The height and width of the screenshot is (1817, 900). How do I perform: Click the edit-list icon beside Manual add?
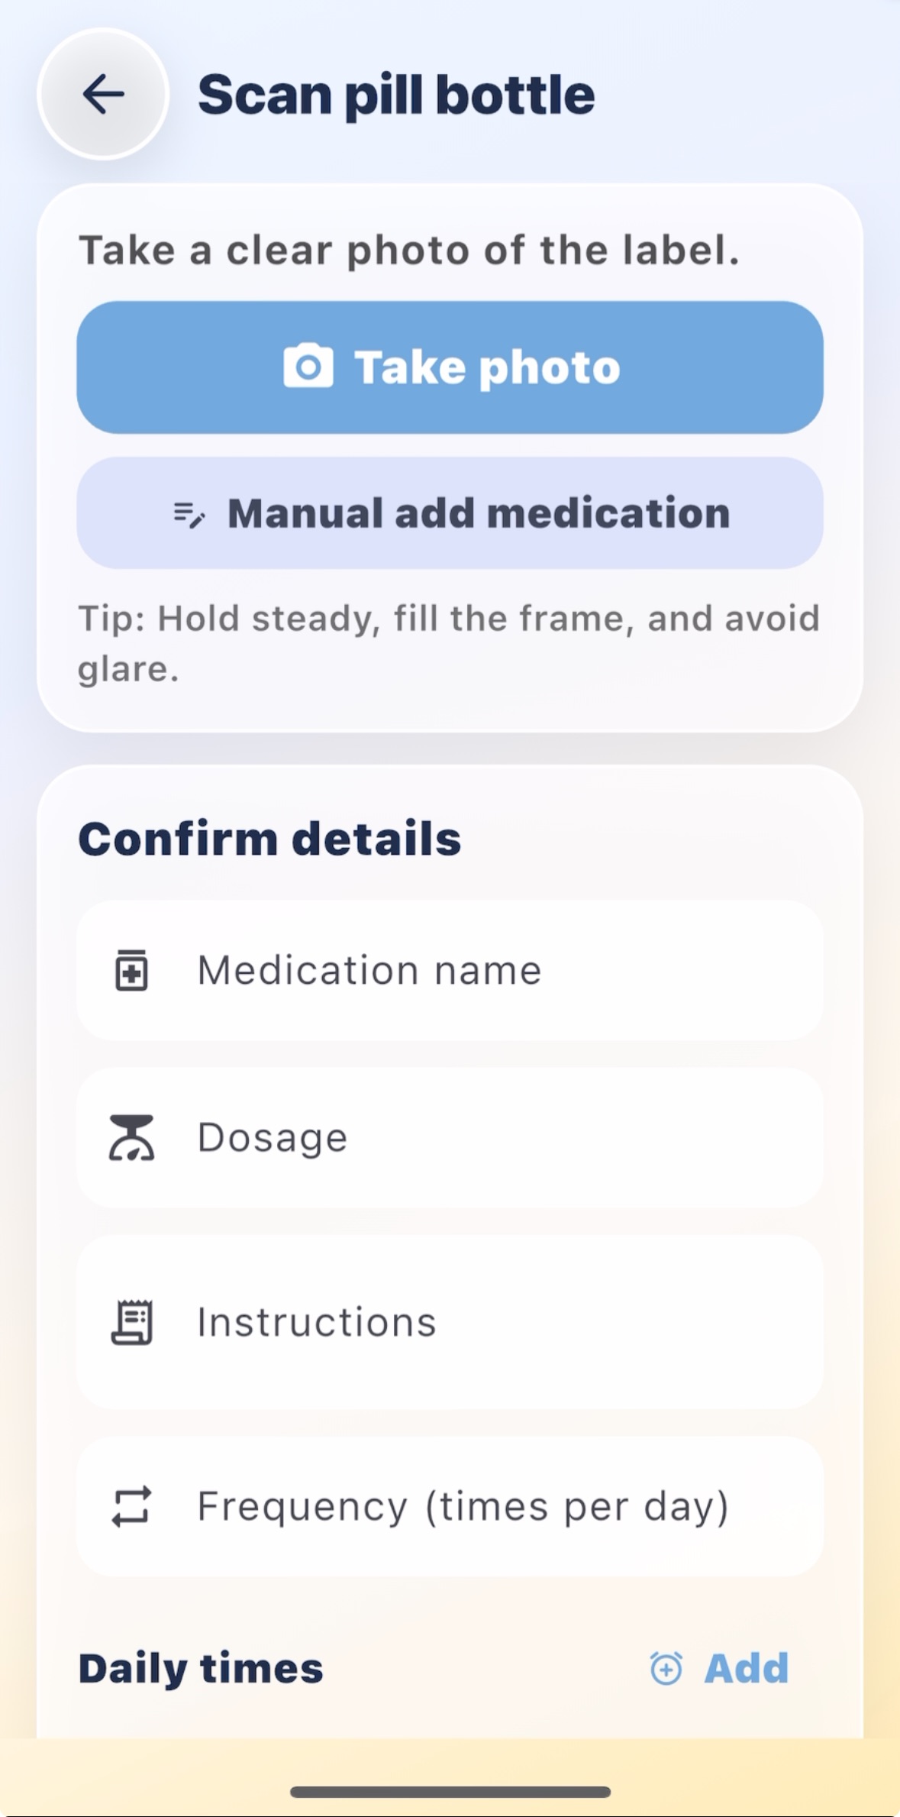[x=189, y=514]
